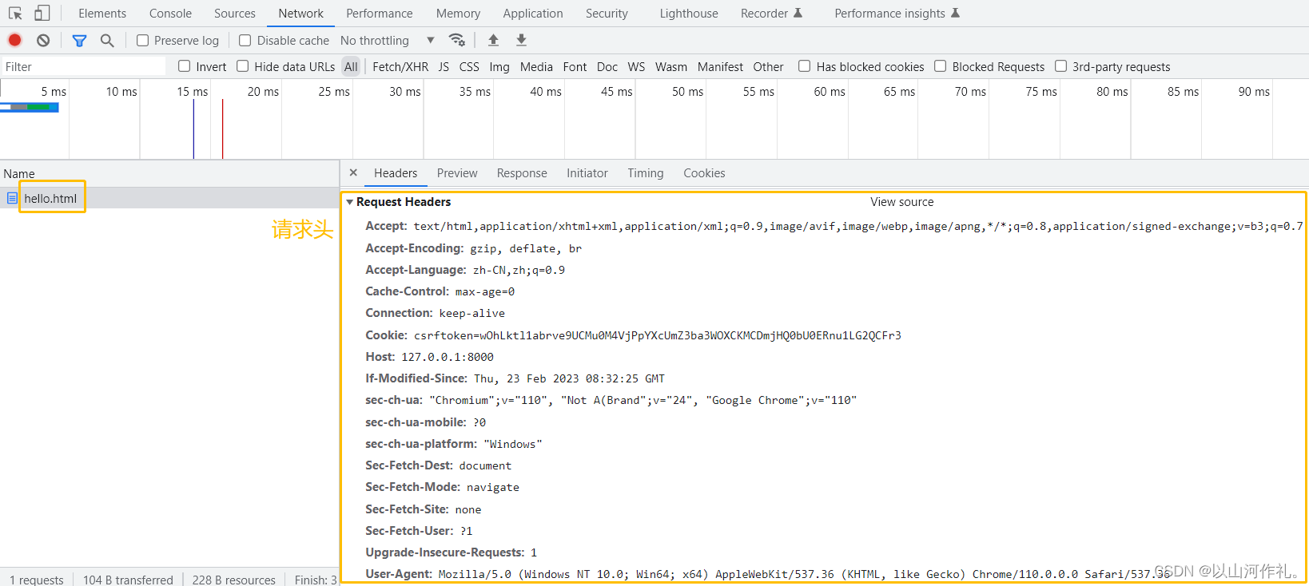Open the Timing detail tab
This screenshot has width=1309, height=586.
pos(646,173)
